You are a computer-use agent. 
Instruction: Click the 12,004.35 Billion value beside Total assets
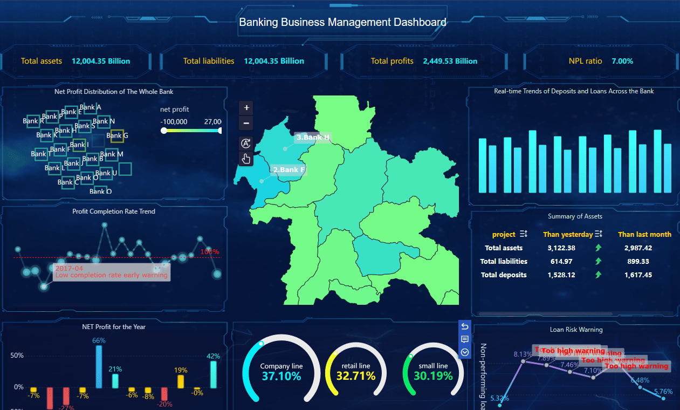coord(101,61)
